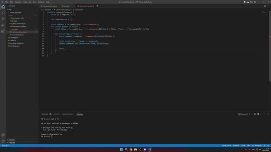Open Windows Start menu
Screen dimensions: 271x152
point(122,149)
